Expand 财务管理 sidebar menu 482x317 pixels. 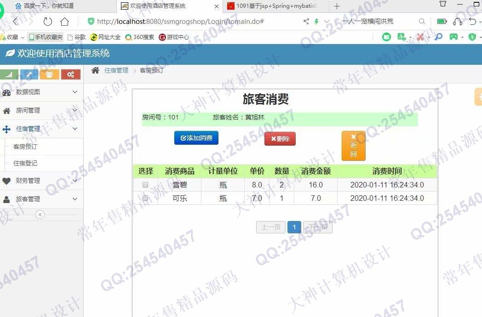[x=41, y=181]
